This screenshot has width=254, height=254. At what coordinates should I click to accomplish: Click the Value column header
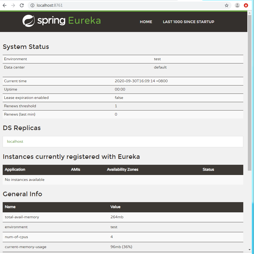coord(115,207)
